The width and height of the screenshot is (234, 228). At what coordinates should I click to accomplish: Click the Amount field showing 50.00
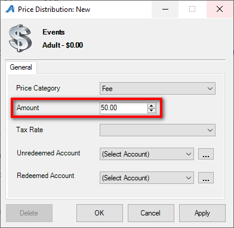coord(124,108)
